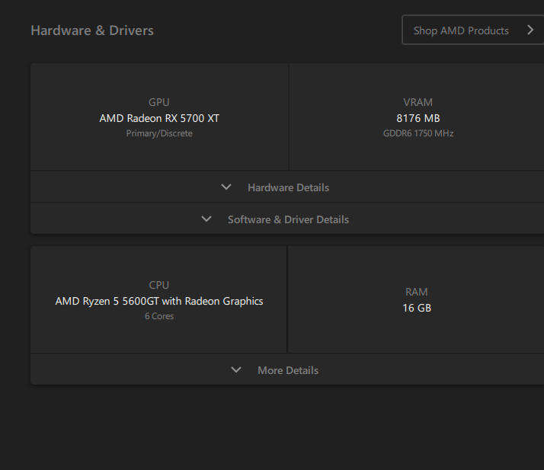Screen dimensions: 544x470
Task: Open the Shop AMD Products button
Action: click(x=473, y=30)
